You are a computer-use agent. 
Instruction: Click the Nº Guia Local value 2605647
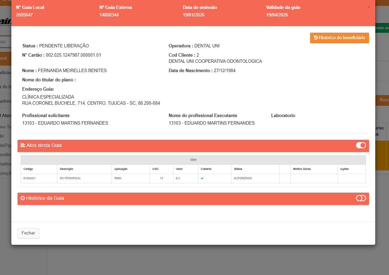[x=24, y=15]
